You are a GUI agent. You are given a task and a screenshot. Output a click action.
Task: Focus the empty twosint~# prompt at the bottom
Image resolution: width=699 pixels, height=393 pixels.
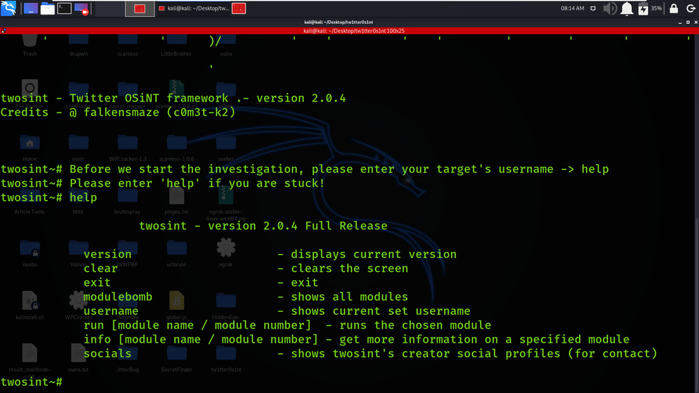click(x=31, y=382)
